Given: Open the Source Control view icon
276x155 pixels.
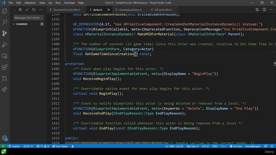Looking at the screenshot, I should pyautogui.click(x=5, y=34).
